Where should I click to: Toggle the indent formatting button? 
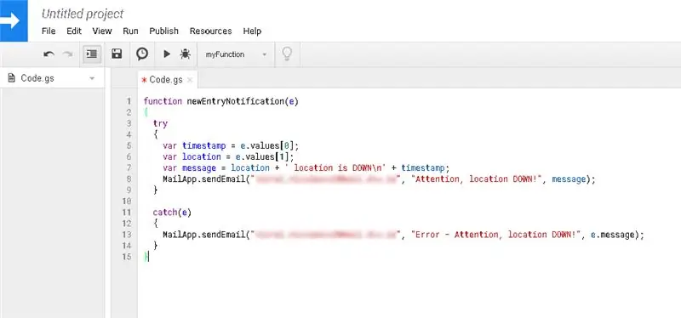[x=92, y=54]
